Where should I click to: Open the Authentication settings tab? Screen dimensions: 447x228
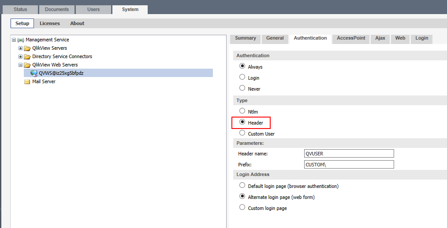tap(310, 38)
